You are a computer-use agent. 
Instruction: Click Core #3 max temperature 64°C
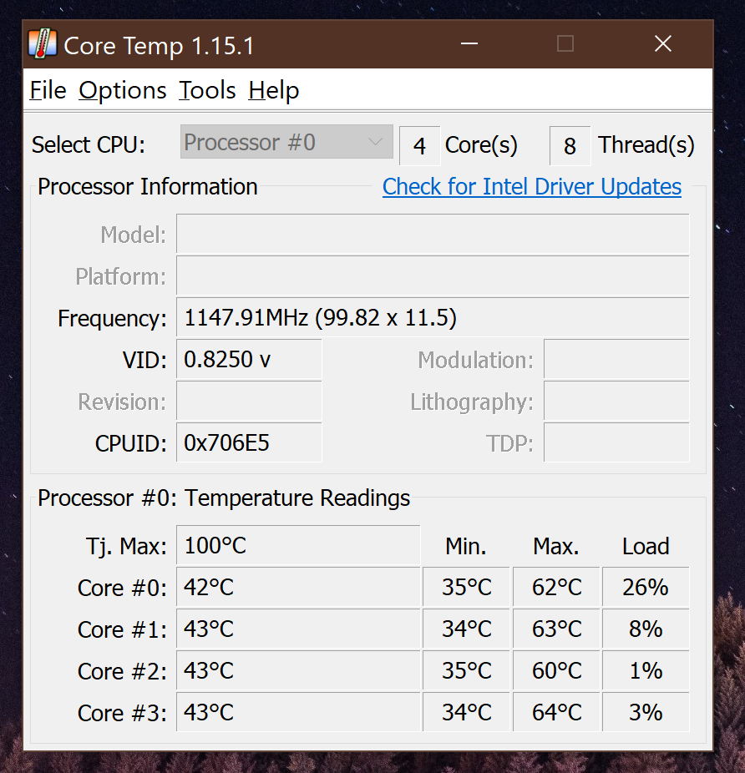coord(556,712)
